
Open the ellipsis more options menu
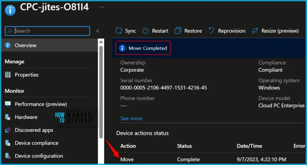(x=102, y=7)
